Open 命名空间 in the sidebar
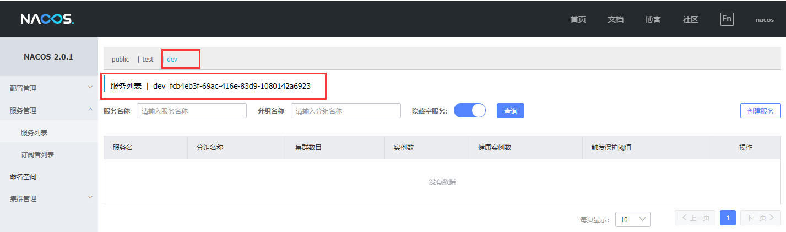This screenshot has height=232, width=786. coord(49,176)
